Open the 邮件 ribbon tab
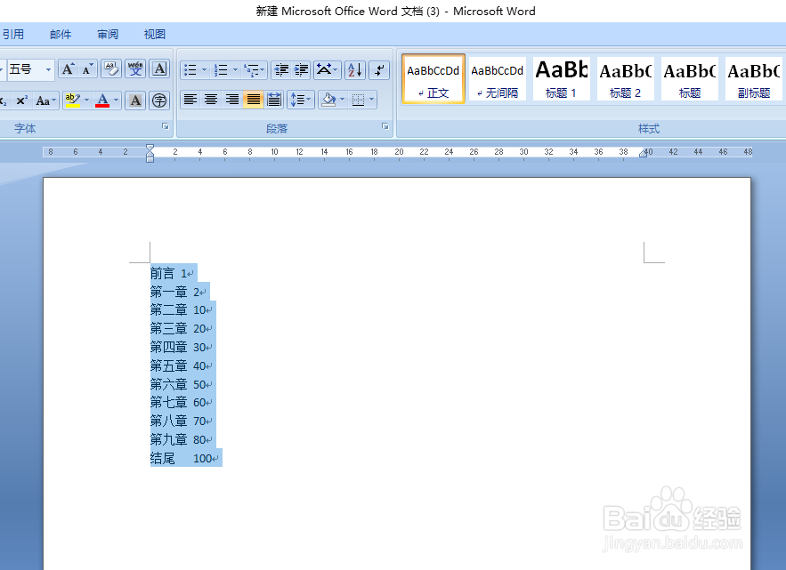This screenshot has width=786, height=570. 61,34
